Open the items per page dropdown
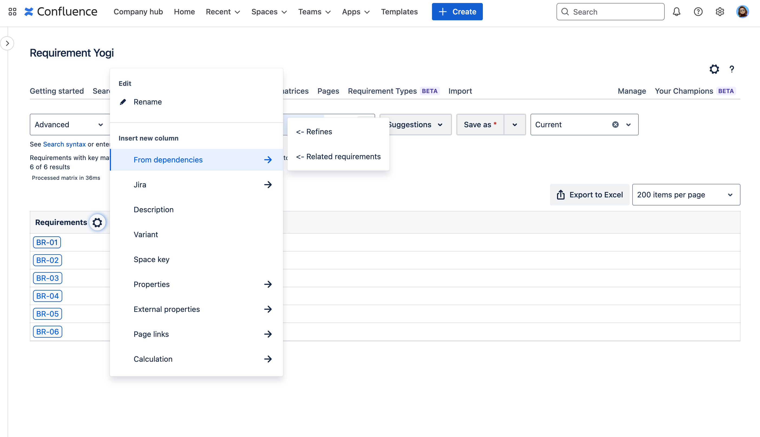The height and width of the screenshot is (437, 760). [686, 195]
